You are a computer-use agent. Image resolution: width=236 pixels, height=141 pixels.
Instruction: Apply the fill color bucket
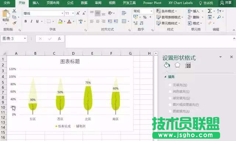tap(60, 21)
